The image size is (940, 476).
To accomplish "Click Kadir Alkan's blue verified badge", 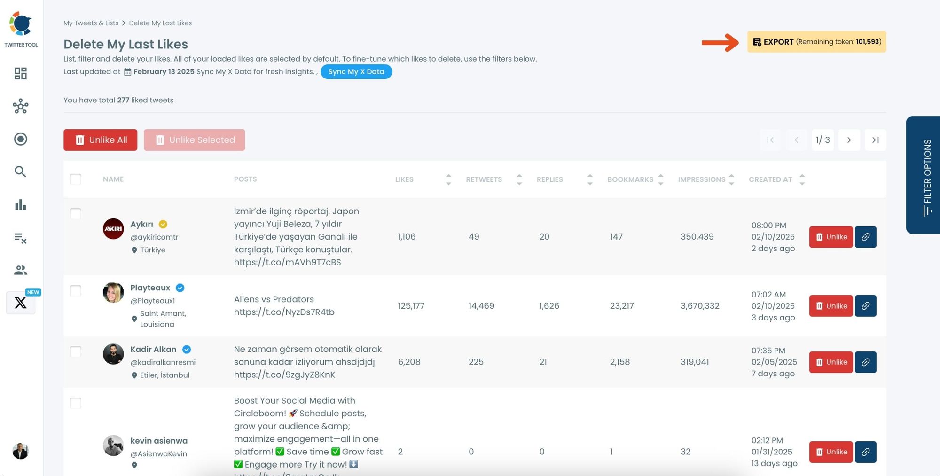I will pos(187,349).
